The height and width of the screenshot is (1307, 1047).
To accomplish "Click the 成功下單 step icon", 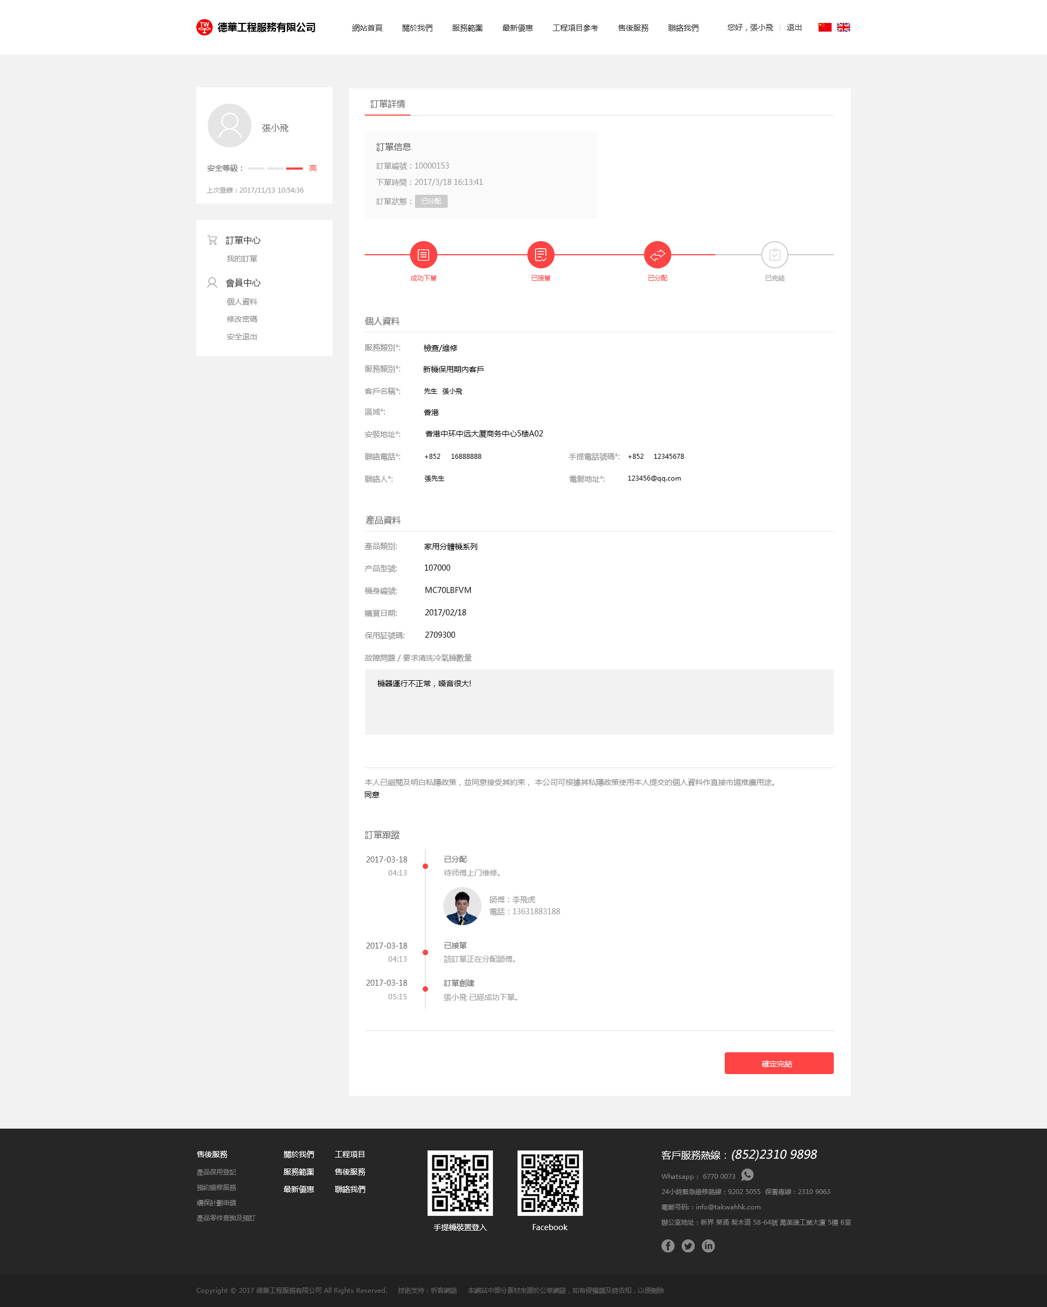I will (423, 255).
